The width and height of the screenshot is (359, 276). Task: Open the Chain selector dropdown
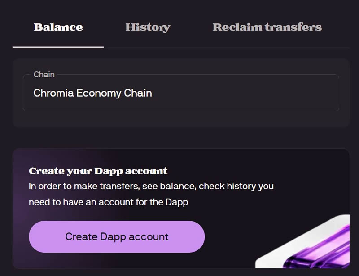(x=181, y=93)
